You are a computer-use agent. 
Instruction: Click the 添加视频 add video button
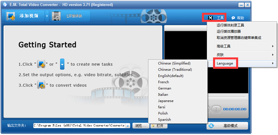[25, 16]
